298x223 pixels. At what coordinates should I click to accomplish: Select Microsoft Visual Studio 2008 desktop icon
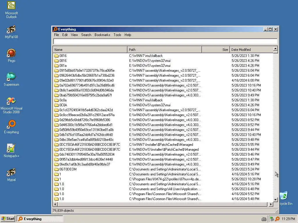tap(11, 105)
